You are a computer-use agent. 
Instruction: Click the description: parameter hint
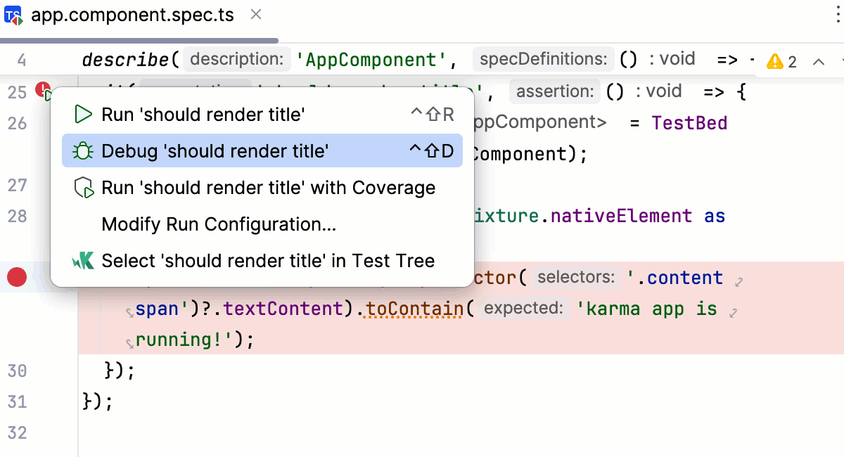tap(236, 59)
